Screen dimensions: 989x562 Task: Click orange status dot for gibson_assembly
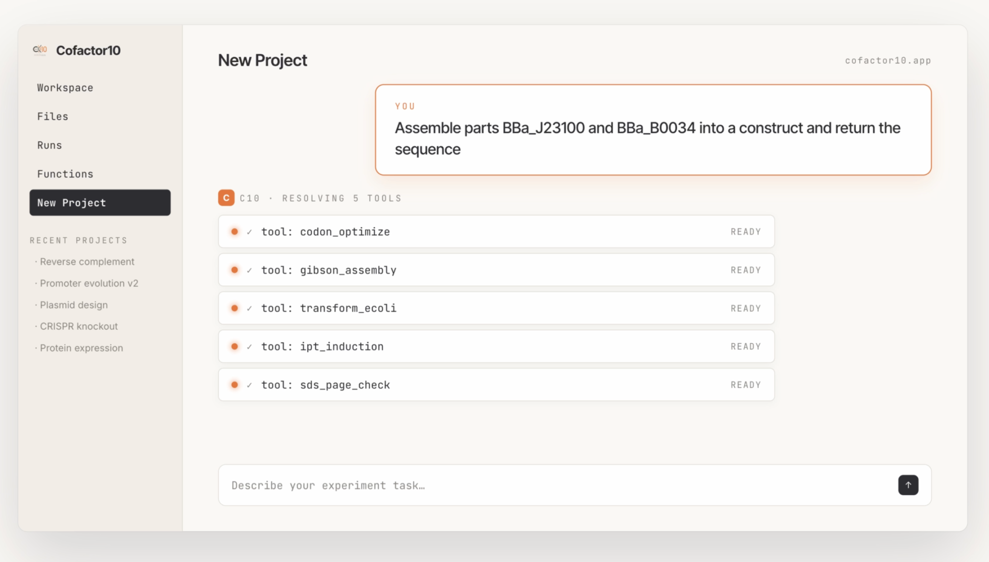pyautogui.click(x=234, y=270)
